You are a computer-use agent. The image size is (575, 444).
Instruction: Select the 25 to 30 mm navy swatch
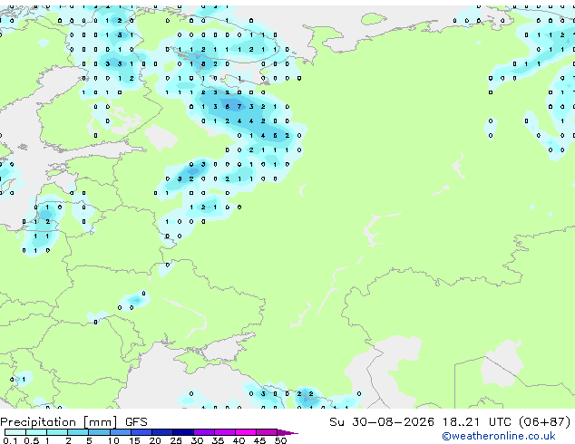tap(183, 432)
